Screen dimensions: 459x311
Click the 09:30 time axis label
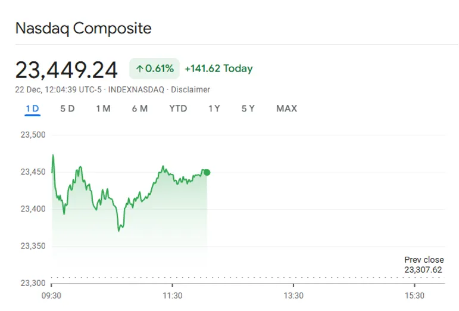click(52, 296)
